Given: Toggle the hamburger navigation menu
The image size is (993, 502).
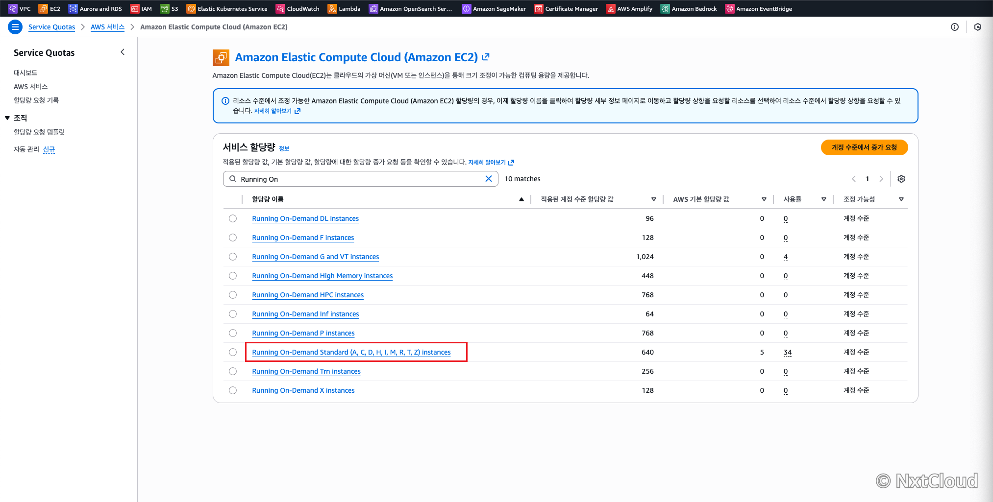Looking at the screenshot, I should point(15,27).
